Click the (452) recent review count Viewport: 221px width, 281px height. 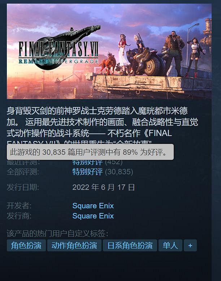click(x=114, y=162)
